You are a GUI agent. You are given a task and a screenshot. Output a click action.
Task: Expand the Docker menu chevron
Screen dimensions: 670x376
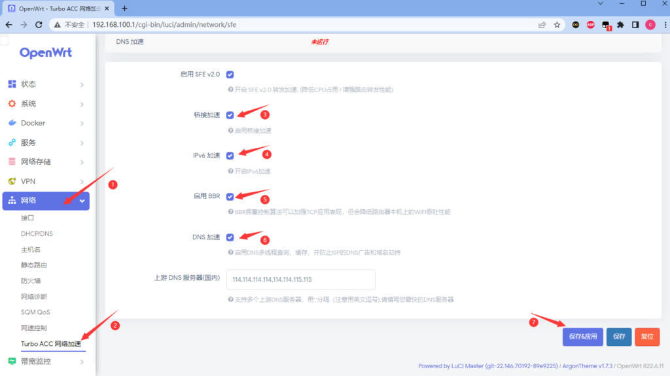click(x=82, y=124)
